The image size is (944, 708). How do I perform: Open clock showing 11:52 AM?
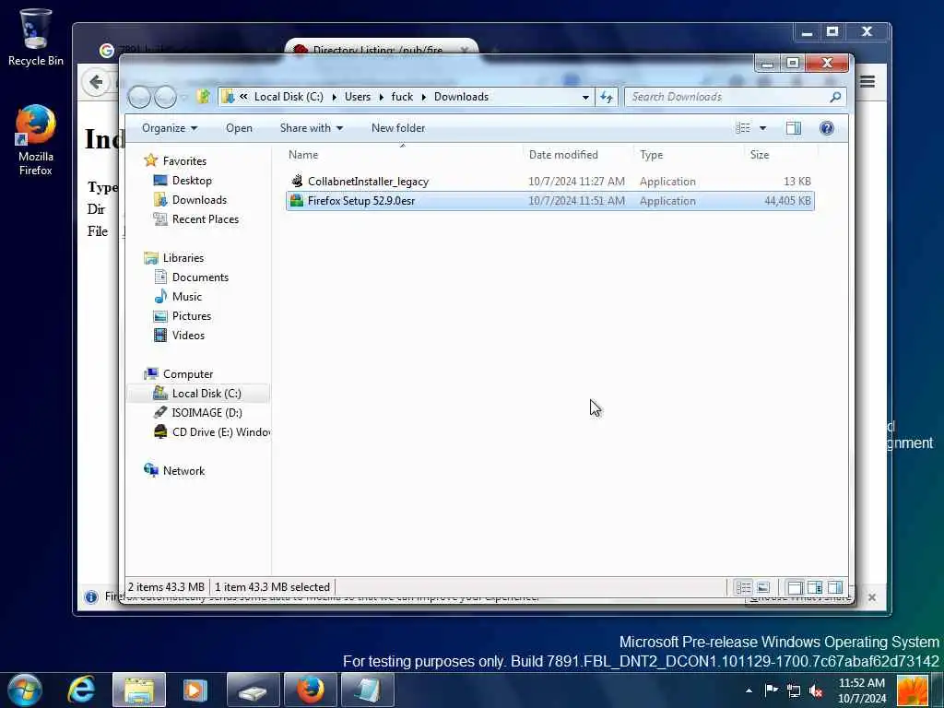[x=862, y=690]
